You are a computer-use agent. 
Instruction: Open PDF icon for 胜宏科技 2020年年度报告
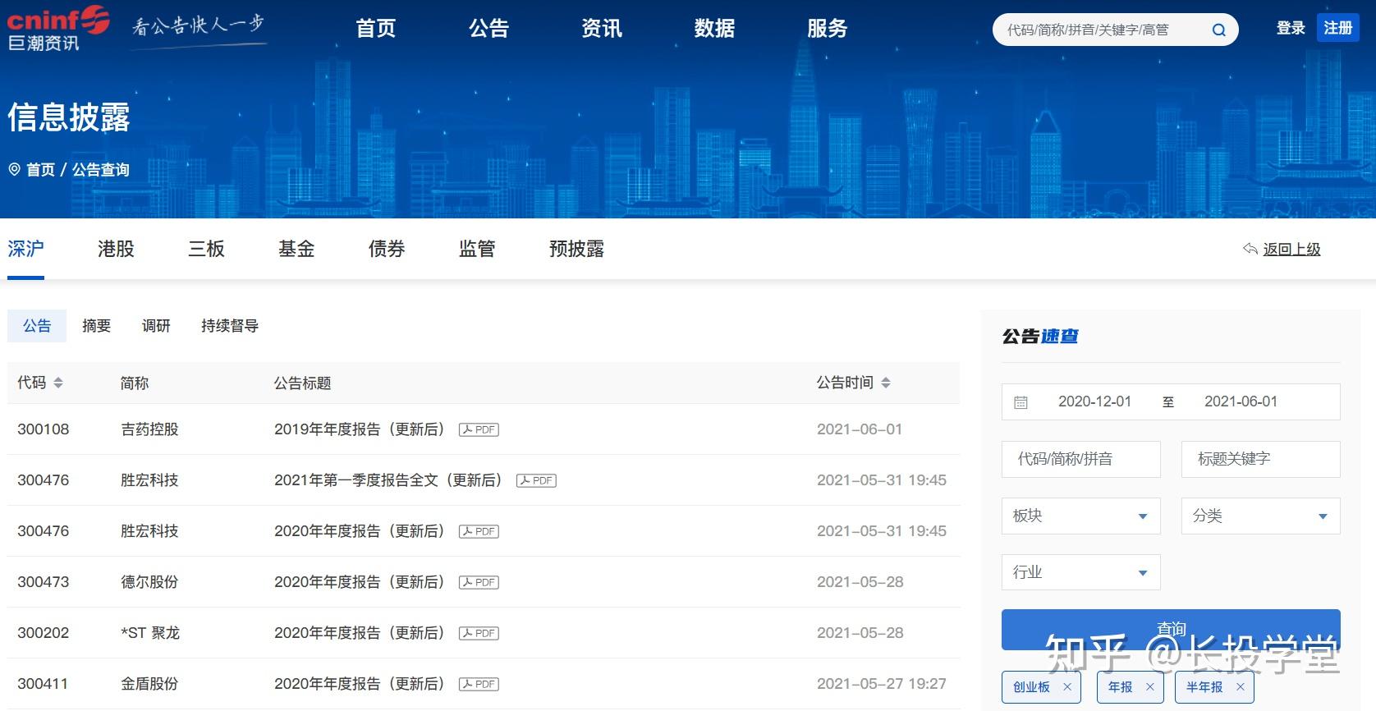[x=479, y=531]
